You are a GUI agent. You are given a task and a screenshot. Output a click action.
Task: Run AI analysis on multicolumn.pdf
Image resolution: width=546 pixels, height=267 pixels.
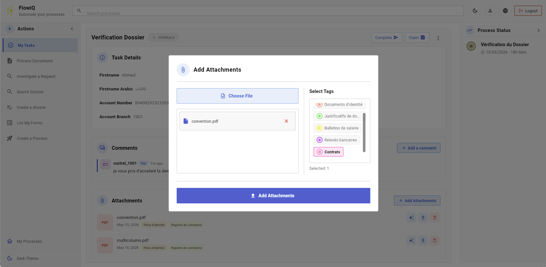click(411, 241)
